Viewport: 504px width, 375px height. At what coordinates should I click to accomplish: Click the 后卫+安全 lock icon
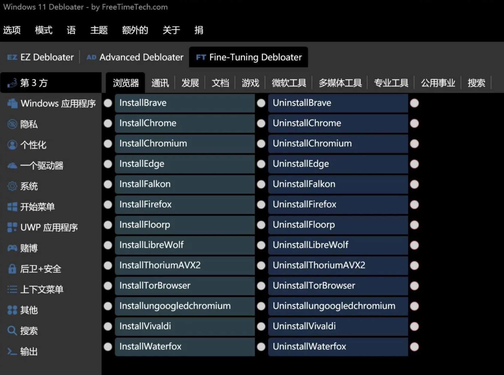pyautogui.click(x=12, y=269)
